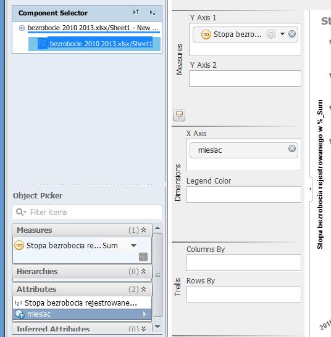The image size is (331, 337).
Task: Click the filter icon below Measures
Action: coord(179,115)
